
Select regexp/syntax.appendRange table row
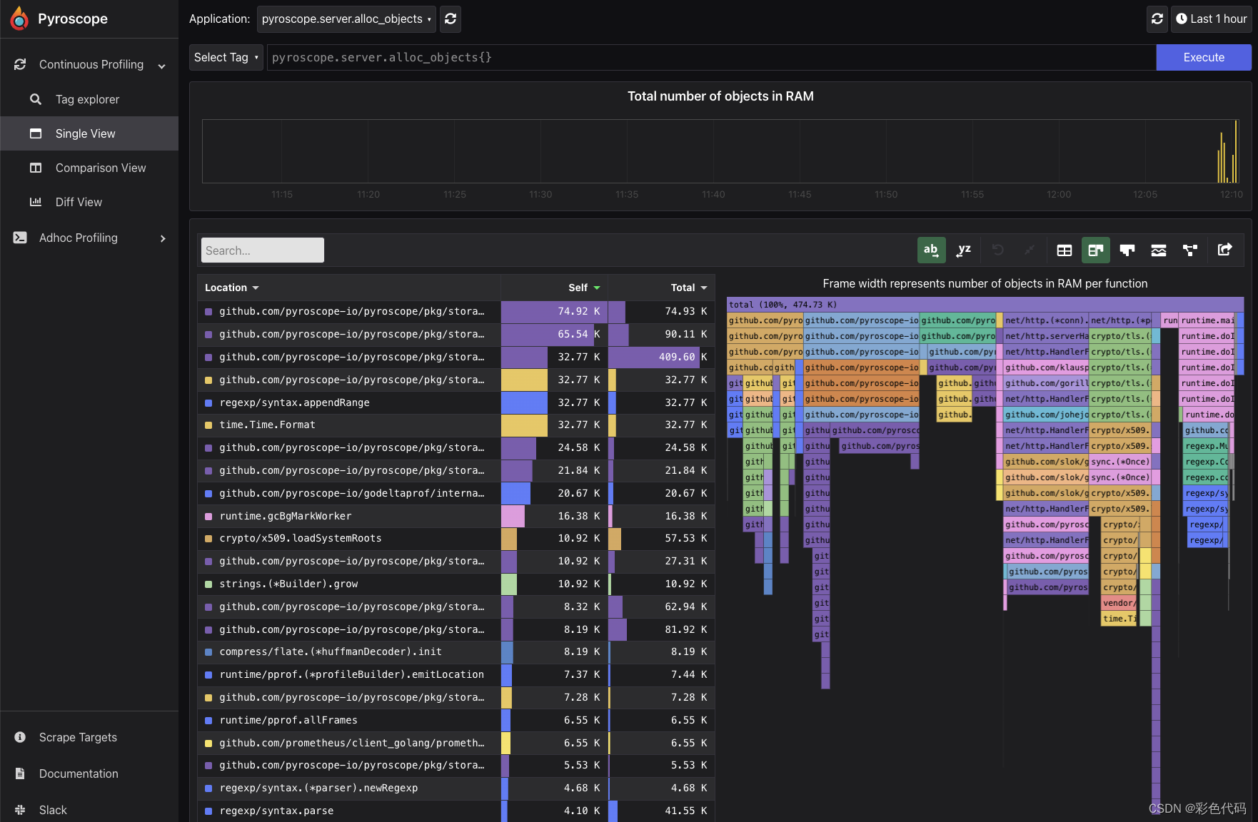click(456, 402)
